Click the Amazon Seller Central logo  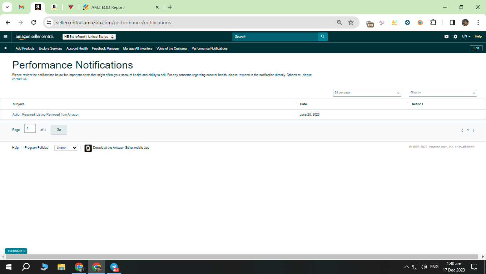click(x=35, y=37)
